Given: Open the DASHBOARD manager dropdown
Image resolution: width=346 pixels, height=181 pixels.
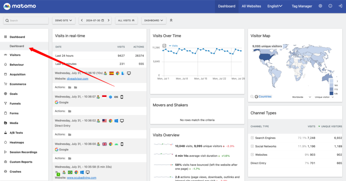Looking at the screenshot, I should coord(154,20).
